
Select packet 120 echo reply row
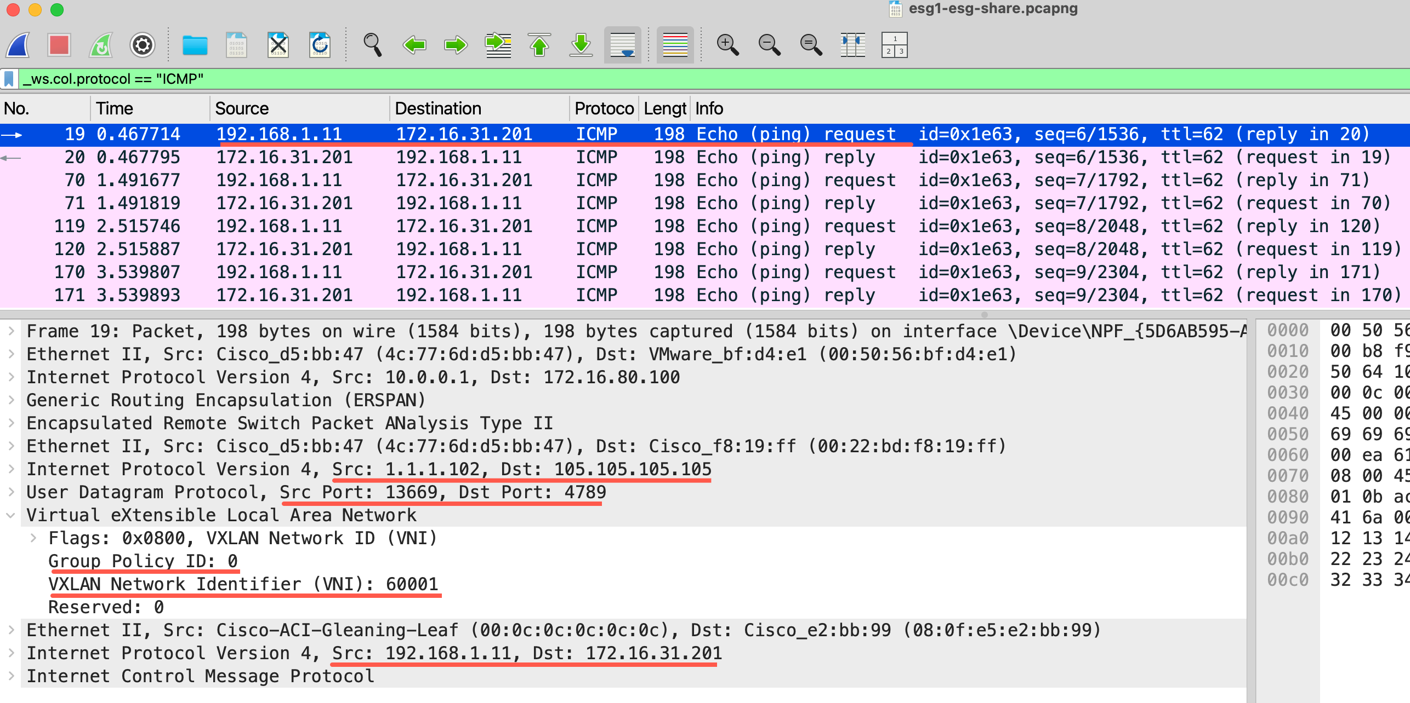point(705,249)
